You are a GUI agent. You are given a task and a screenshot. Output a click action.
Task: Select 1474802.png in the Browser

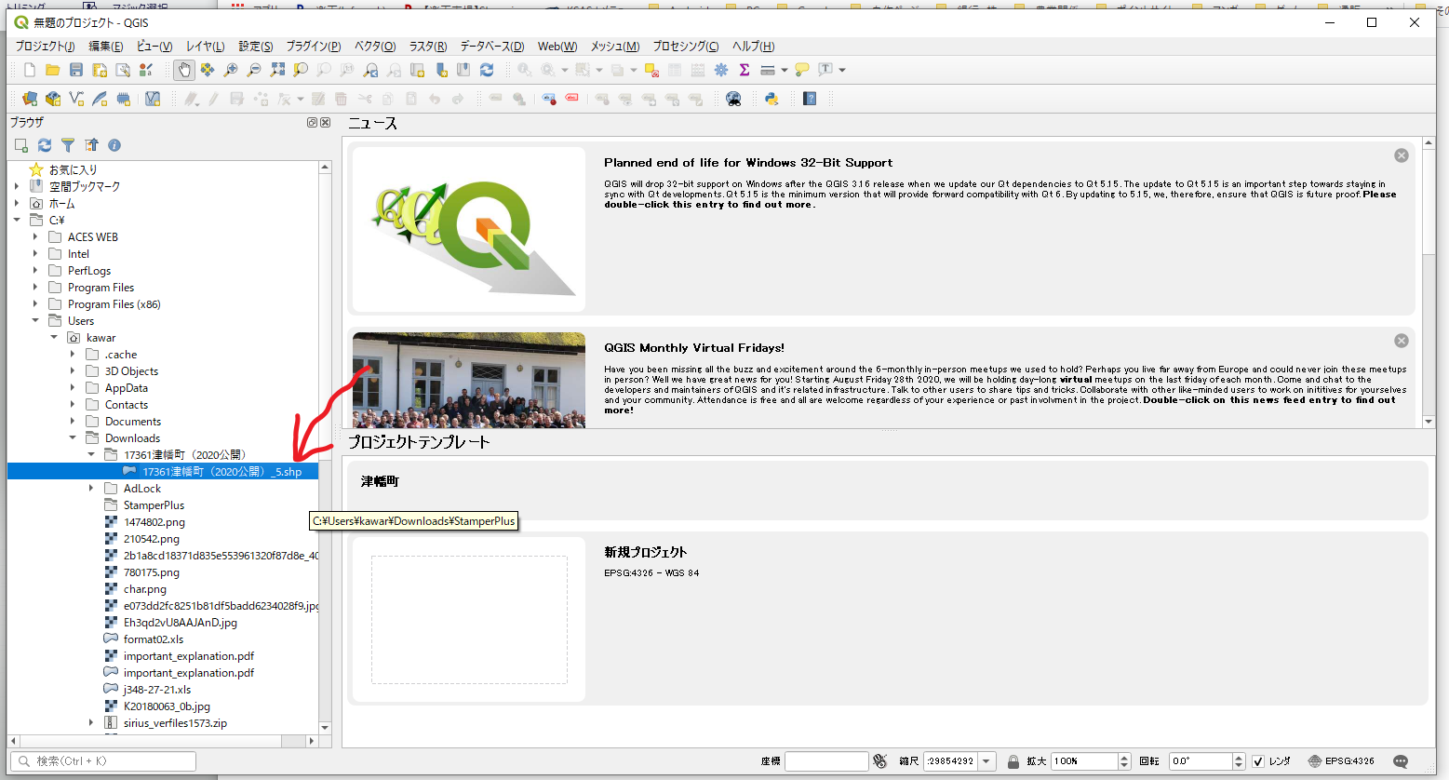pyautogui.click(x=154, y=522)
